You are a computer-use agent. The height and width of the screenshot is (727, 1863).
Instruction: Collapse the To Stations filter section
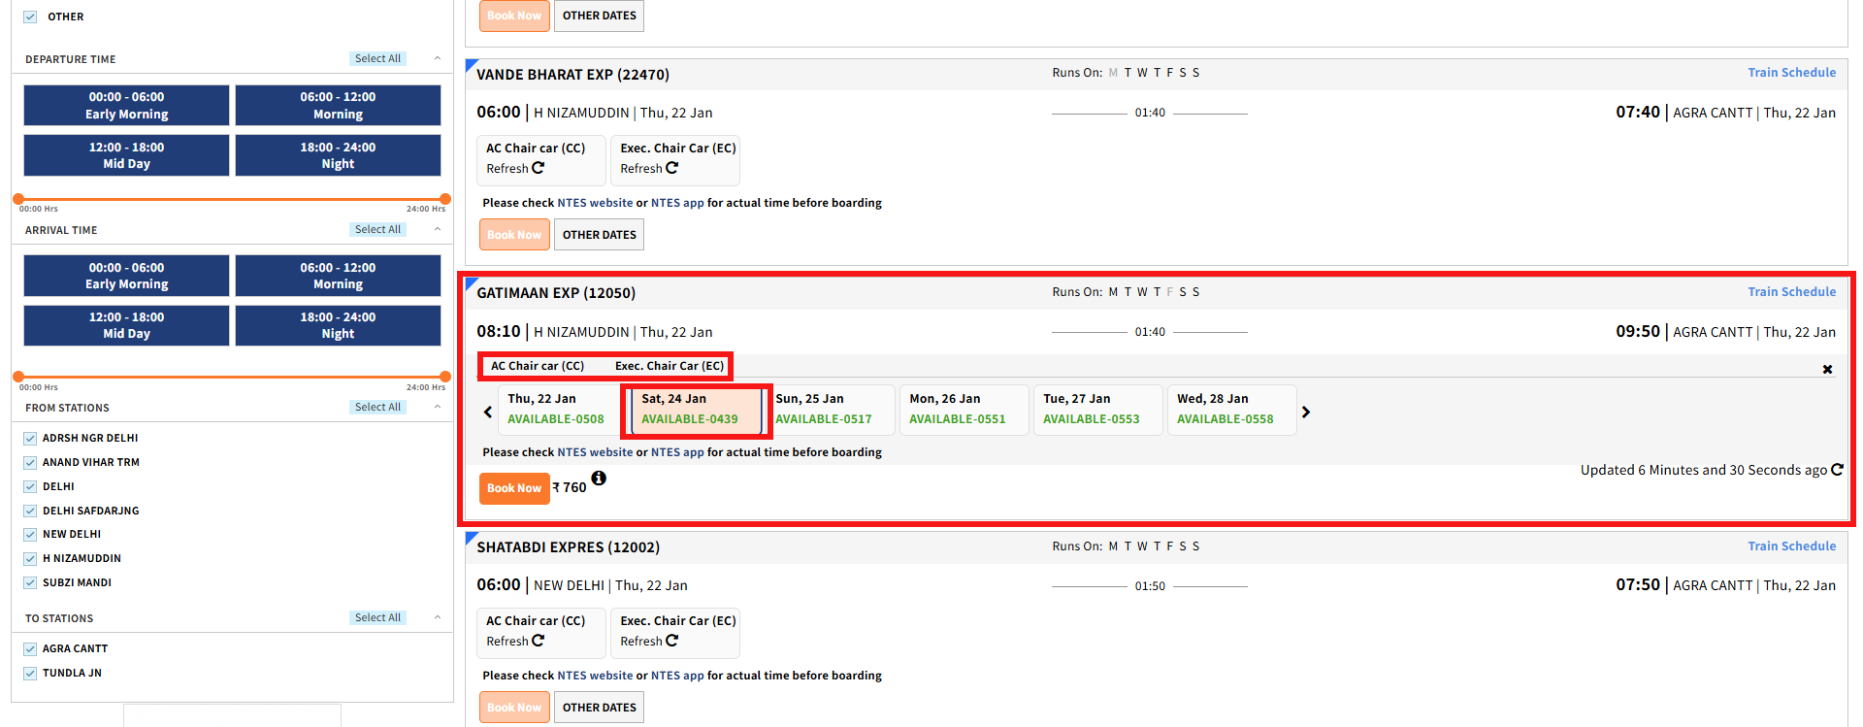438,618
